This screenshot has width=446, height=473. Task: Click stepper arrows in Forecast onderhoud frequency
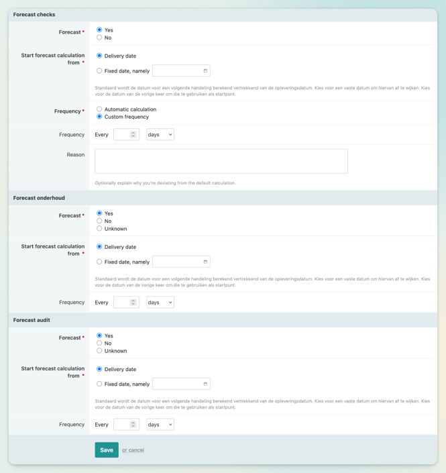pos(133,303)
